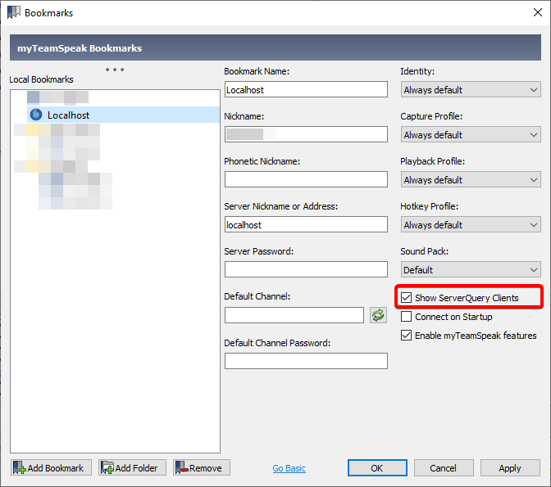Click the Add Folder button

pyautogui.click(x=133, y=468)
